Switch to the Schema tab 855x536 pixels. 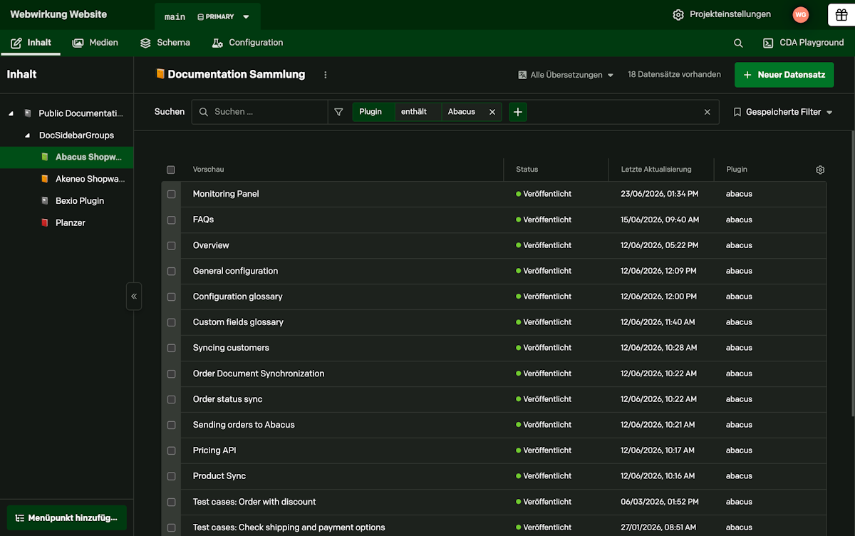pyautogui.click(x=165, y=43)
